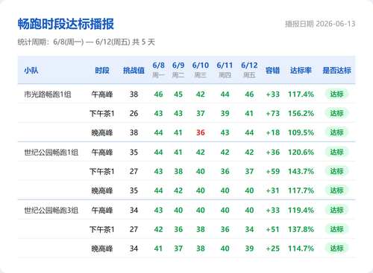Click the 114.7% rate cell
This screenshot has width=373, height=273.
tap(301, 248)
